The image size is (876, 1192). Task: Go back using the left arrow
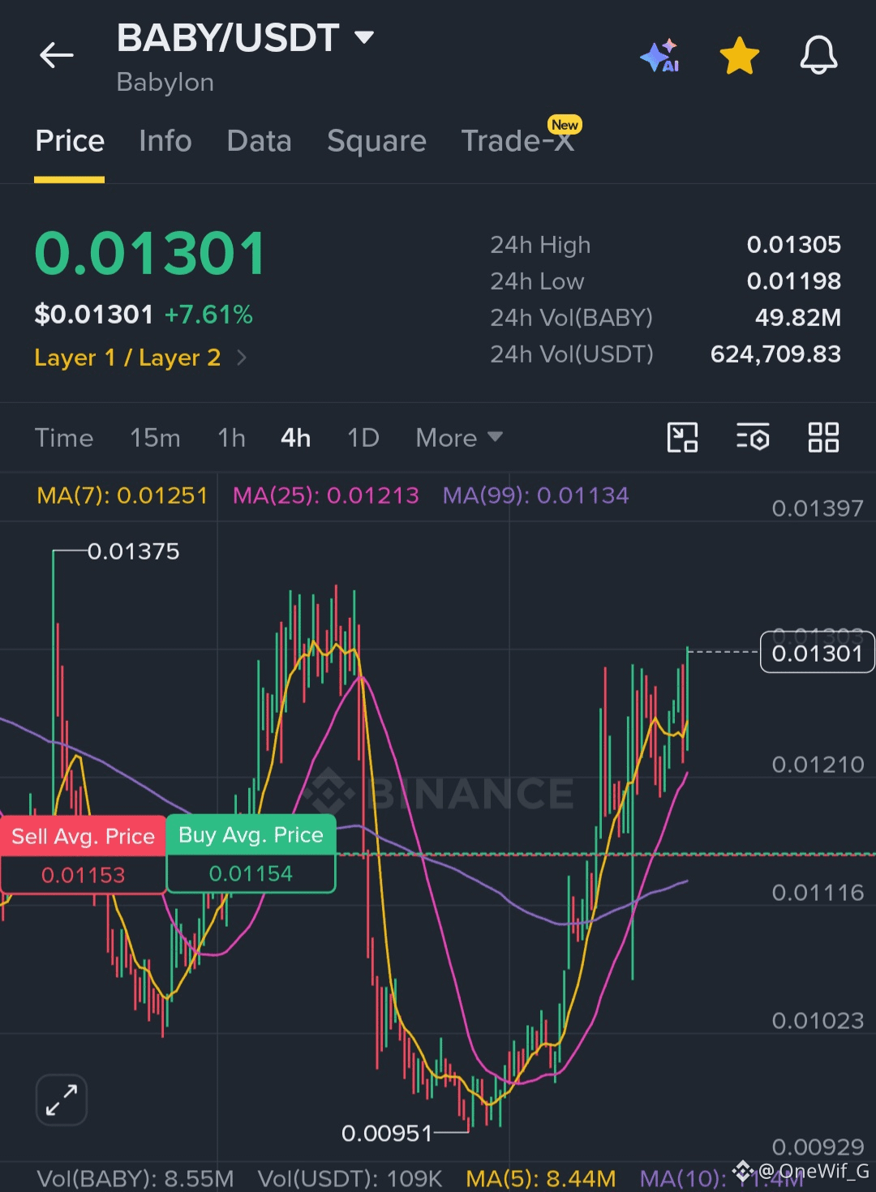coord(57,55)
